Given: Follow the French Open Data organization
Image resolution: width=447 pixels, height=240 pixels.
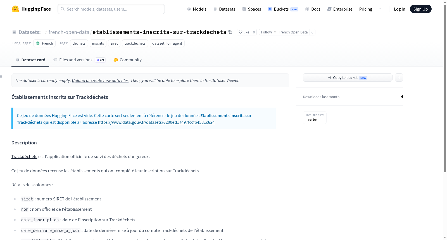Looking at the screenshot, I should (x=284, y=32).
